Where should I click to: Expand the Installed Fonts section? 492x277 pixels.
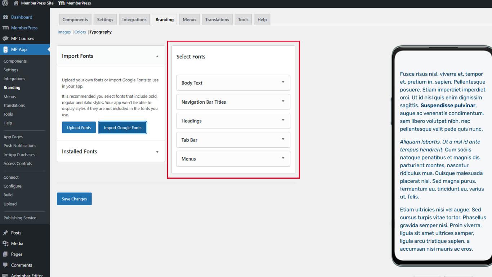[x=157, y=152]
